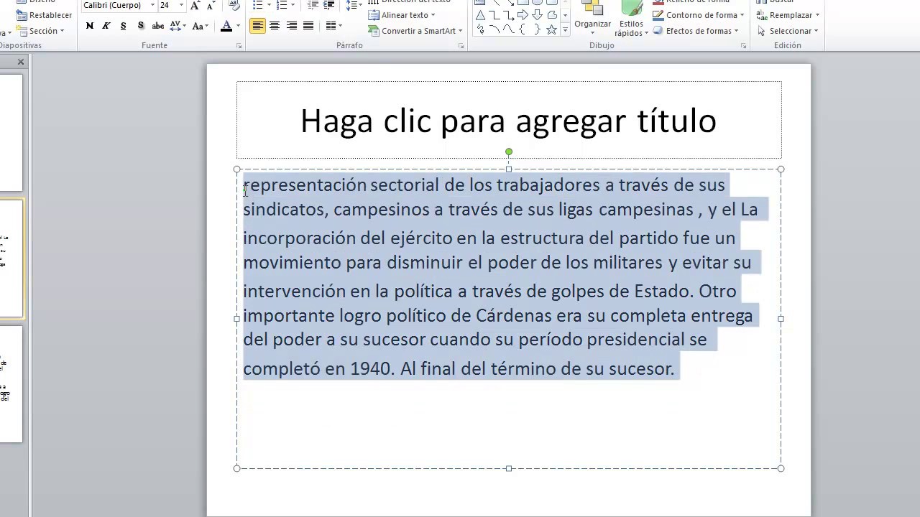Click title placeholder 'Haga clic para agregar título'
920x517 pixels.
click(508, 120)
